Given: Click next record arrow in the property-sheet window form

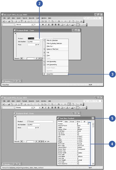Looking at the screenshot, I should [37, 141].
